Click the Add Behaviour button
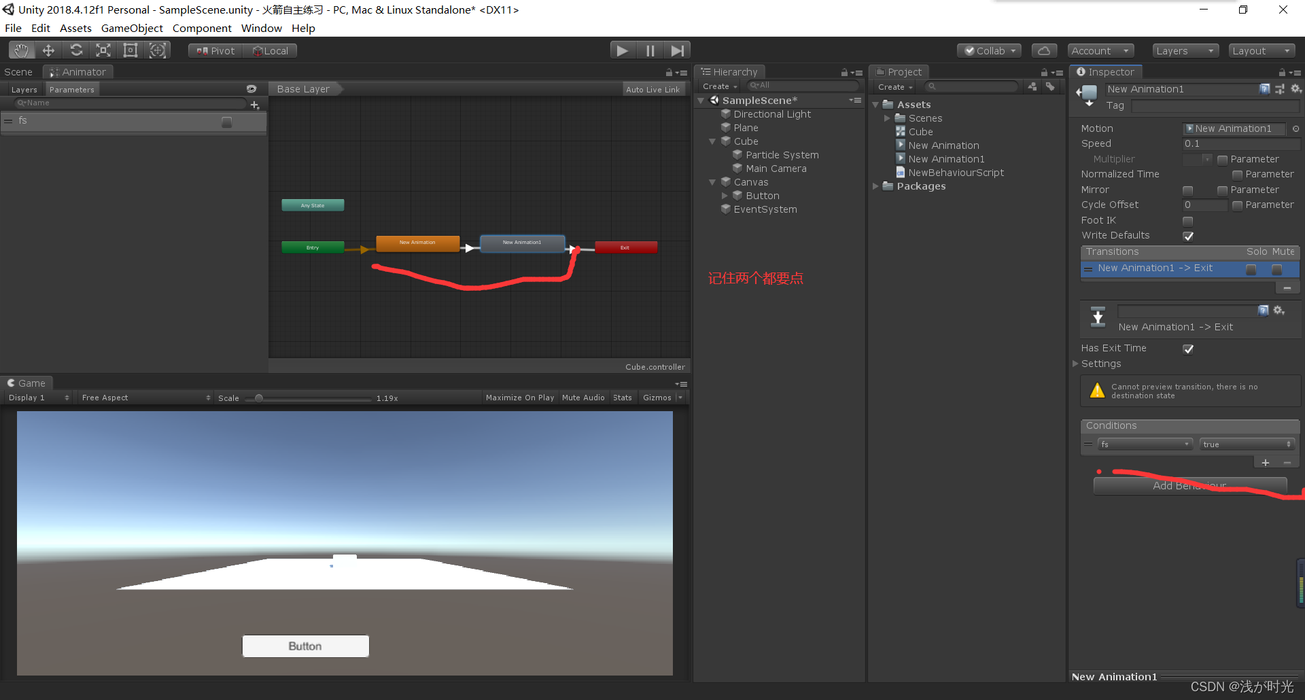Screen dimensions: 1305x700 click(x=1189, y=485)
